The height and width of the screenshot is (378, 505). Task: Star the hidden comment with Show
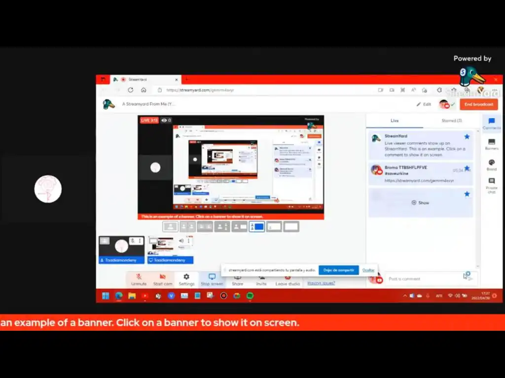tap(467, 194)
